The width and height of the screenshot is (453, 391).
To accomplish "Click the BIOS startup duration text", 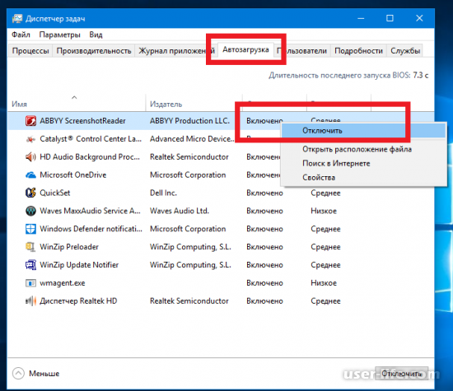I will pyautogui.click(x=348, y=76).
